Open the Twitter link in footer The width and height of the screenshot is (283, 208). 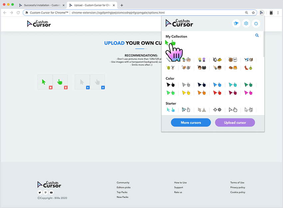pos(40,192)
